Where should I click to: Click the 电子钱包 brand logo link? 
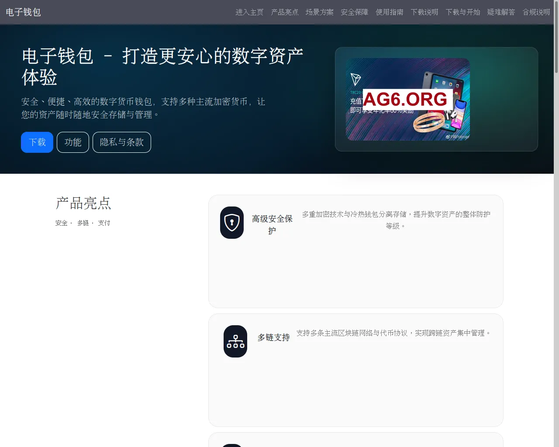pyautogui.click(x=23, y=12)
